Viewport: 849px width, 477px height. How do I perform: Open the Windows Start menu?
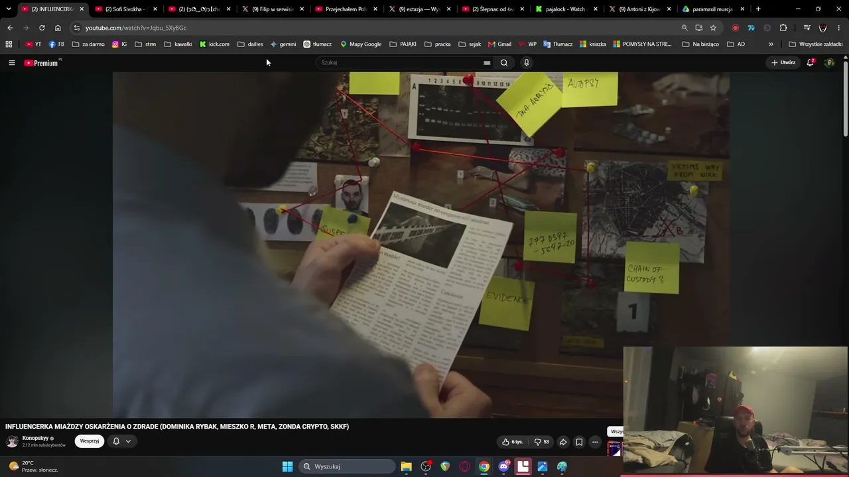tap(287, 466)
